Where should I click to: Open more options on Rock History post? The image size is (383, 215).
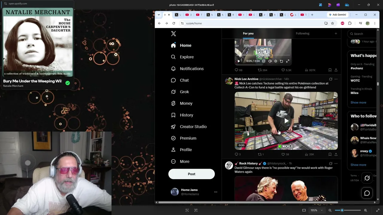coord(336,164)
